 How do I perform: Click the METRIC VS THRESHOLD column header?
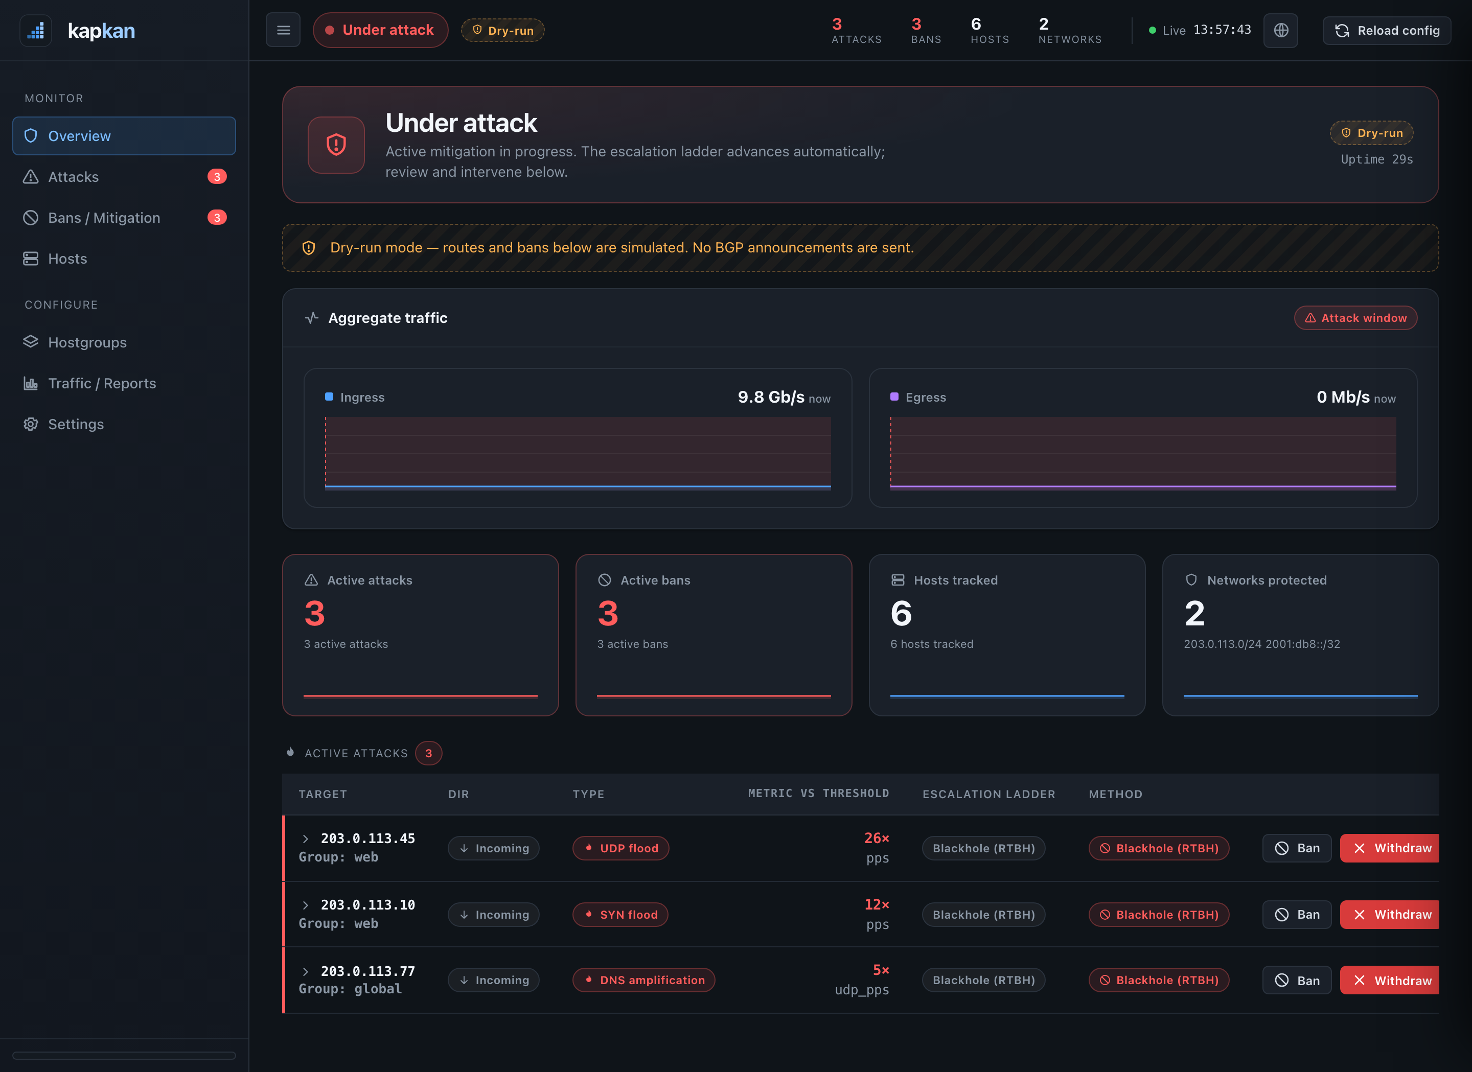(x=818, y=793)
